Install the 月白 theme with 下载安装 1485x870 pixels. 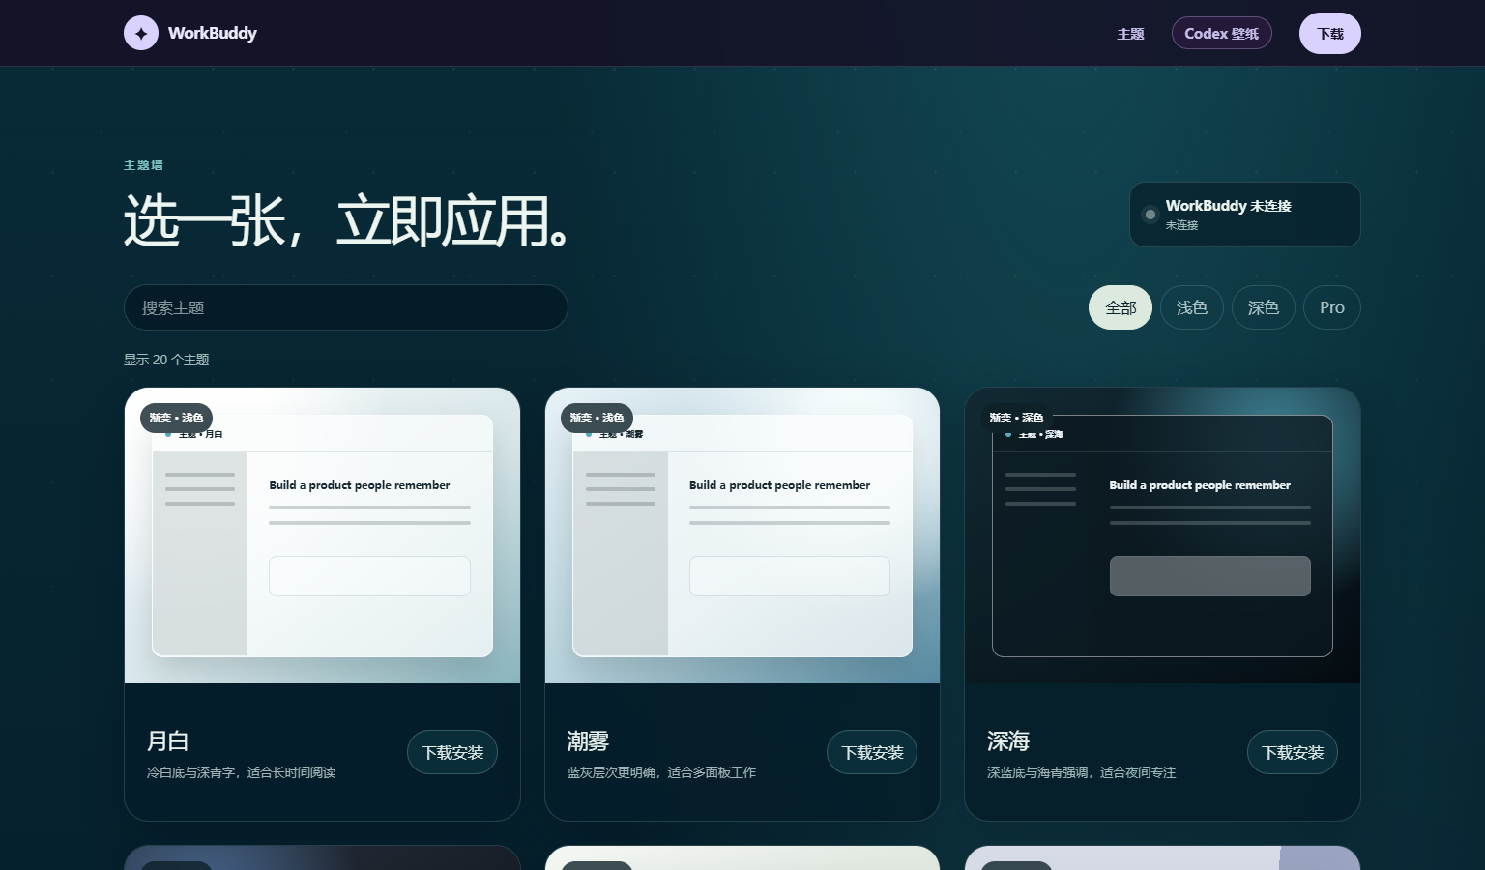[x=452, y=752]
